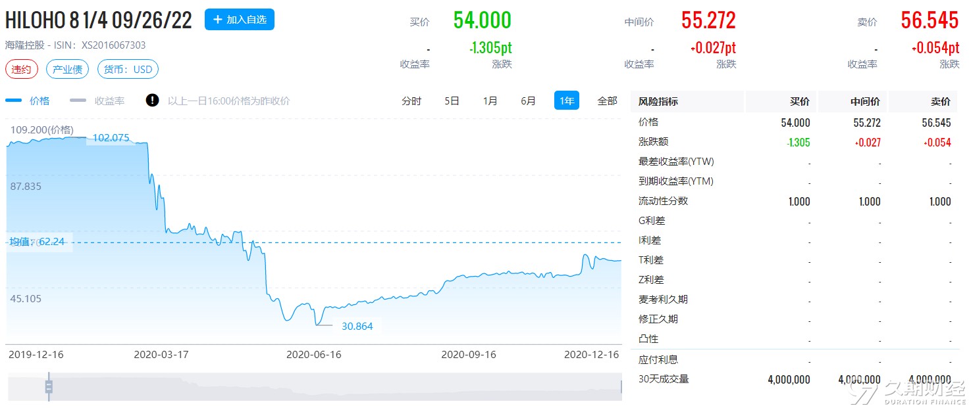Viewport: 969px width, 408px height.
Task: Click the 2020-09-16 date axis label
Action: point(468,354)
